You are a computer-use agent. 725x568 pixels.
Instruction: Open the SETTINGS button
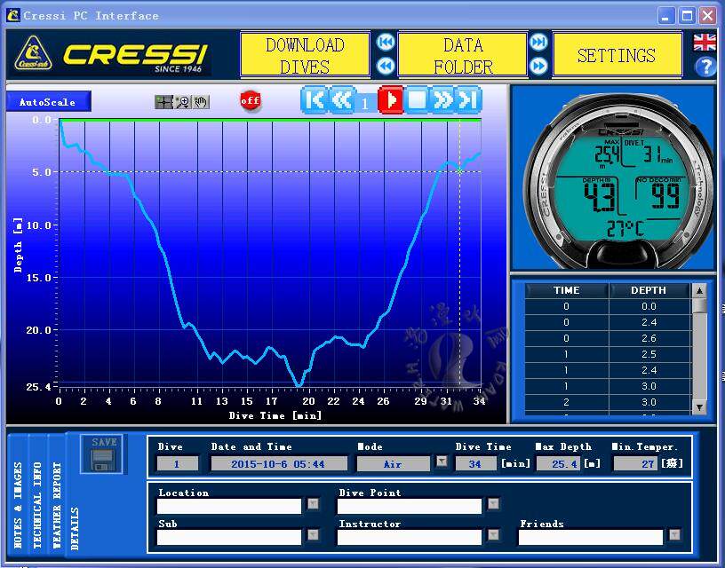[x=617, y=55]
